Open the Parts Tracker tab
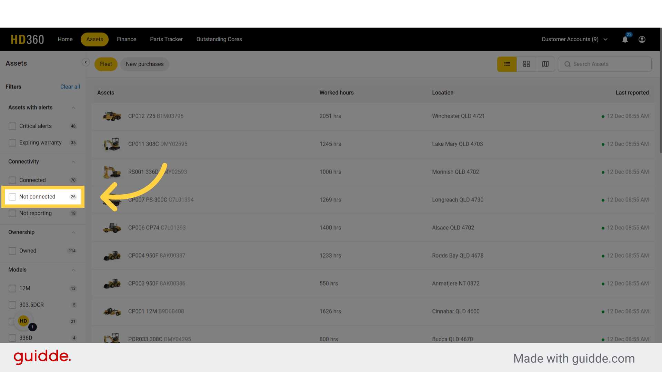The height and width of the screenshot is (372, 662). [166, 39]
